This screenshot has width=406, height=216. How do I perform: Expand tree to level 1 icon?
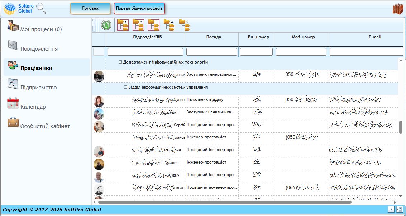coord(123,25)
